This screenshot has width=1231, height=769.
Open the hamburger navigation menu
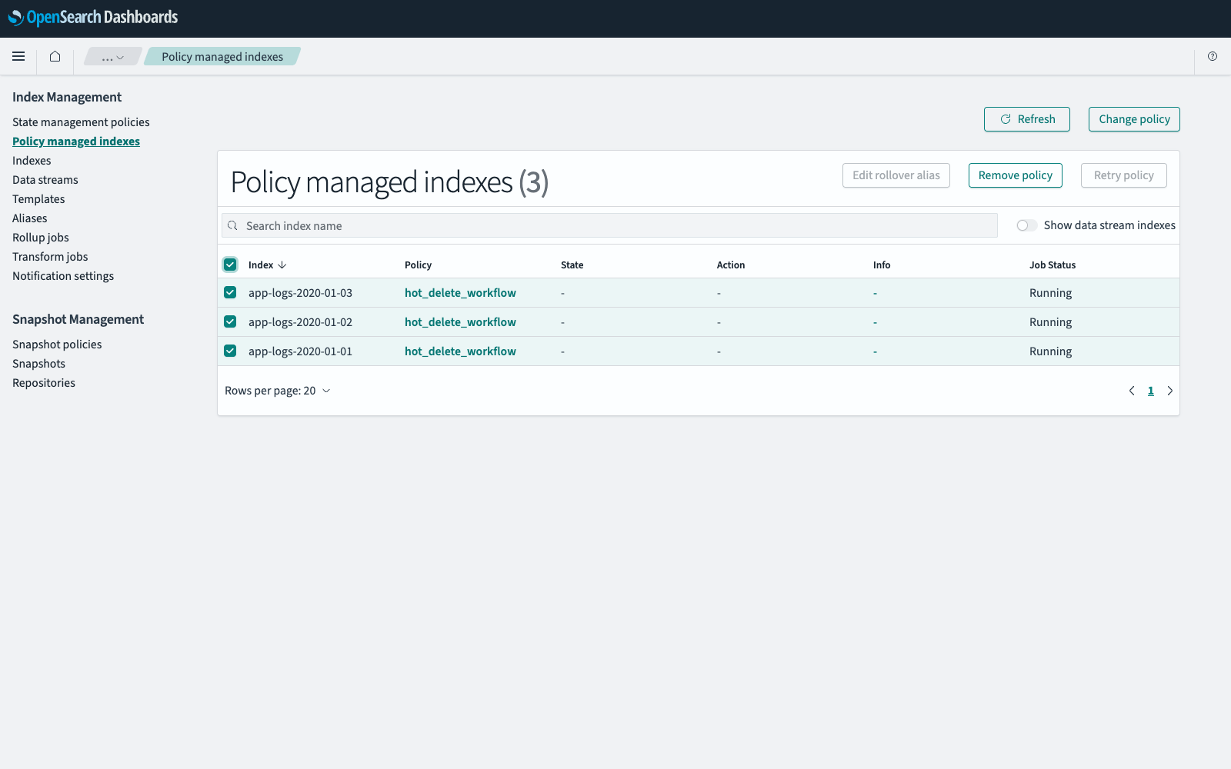click(18, 56)
